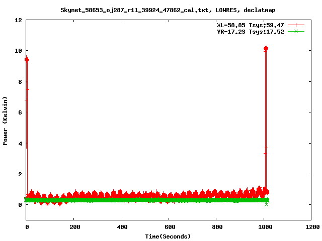Click the y-axis tick label 12
Viewport: 322px width, 241px height.
[19, 20]
